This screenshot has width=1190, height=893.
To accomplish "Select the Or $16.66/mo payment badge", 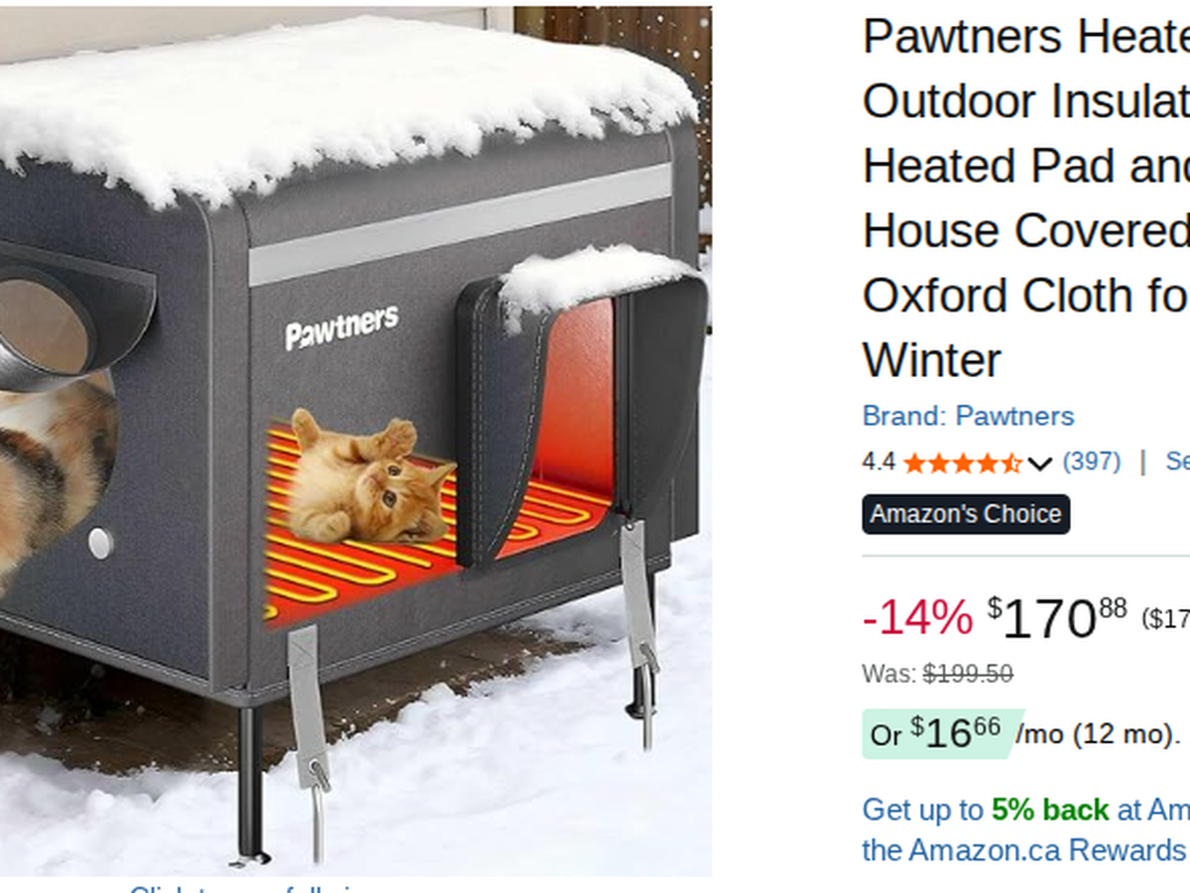I will click(x=935, y=734).
